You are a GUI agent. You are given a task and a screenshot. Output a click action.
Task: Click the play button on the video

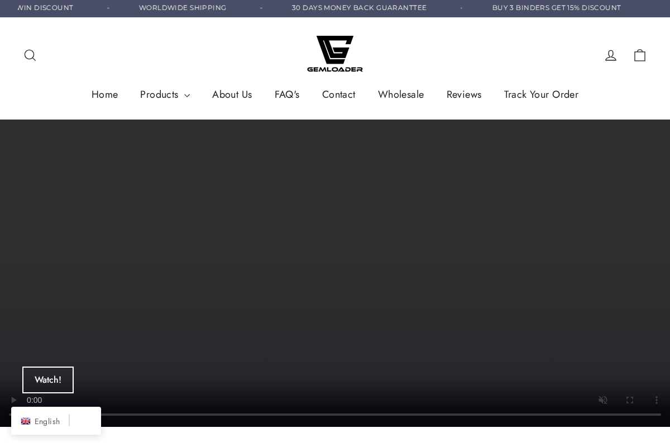point(13,400)
